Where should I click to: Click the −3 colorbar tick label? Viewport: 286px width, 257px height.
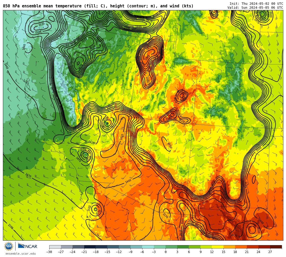pyautogui.click(x=154, y=252)
